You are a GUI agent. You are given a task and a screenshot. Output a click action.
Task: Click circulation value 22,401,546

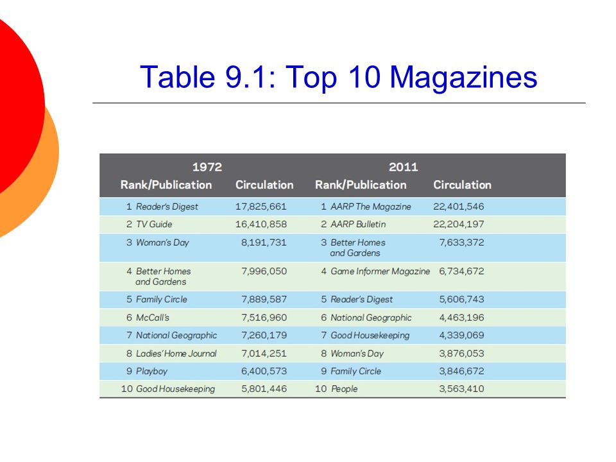458,207
